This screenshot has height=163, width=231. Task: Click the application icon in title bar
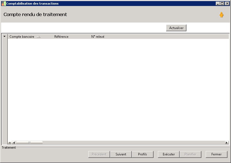[4, 4]
